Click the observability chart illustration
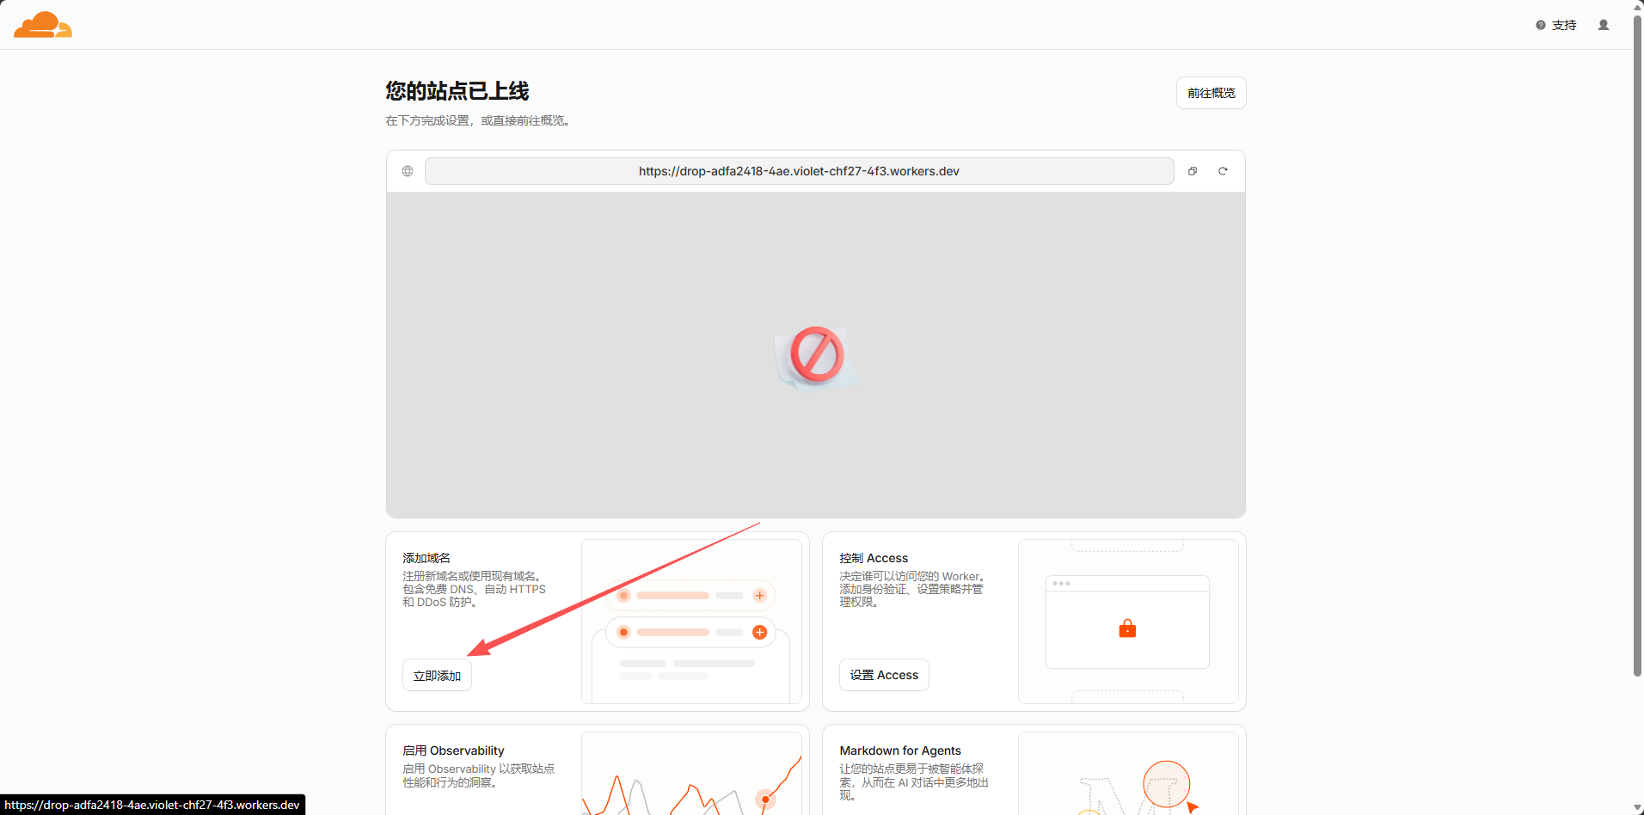This screenshot has height=815, width=1644. click(x=691, y=774)
